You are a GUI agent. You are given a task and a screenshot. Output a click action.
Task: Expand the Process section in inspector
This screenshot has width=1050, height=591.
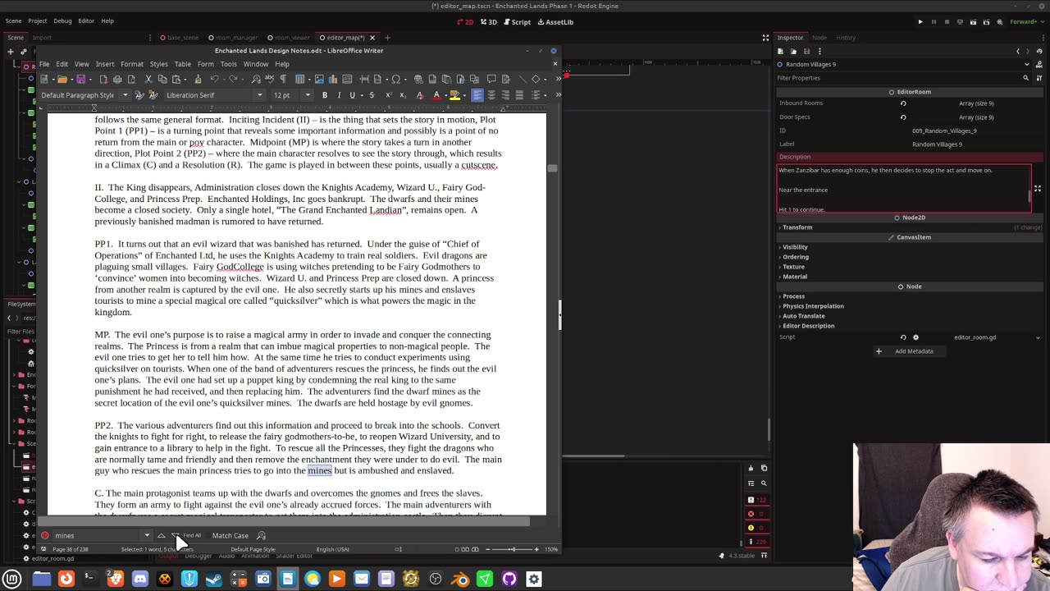792,296
